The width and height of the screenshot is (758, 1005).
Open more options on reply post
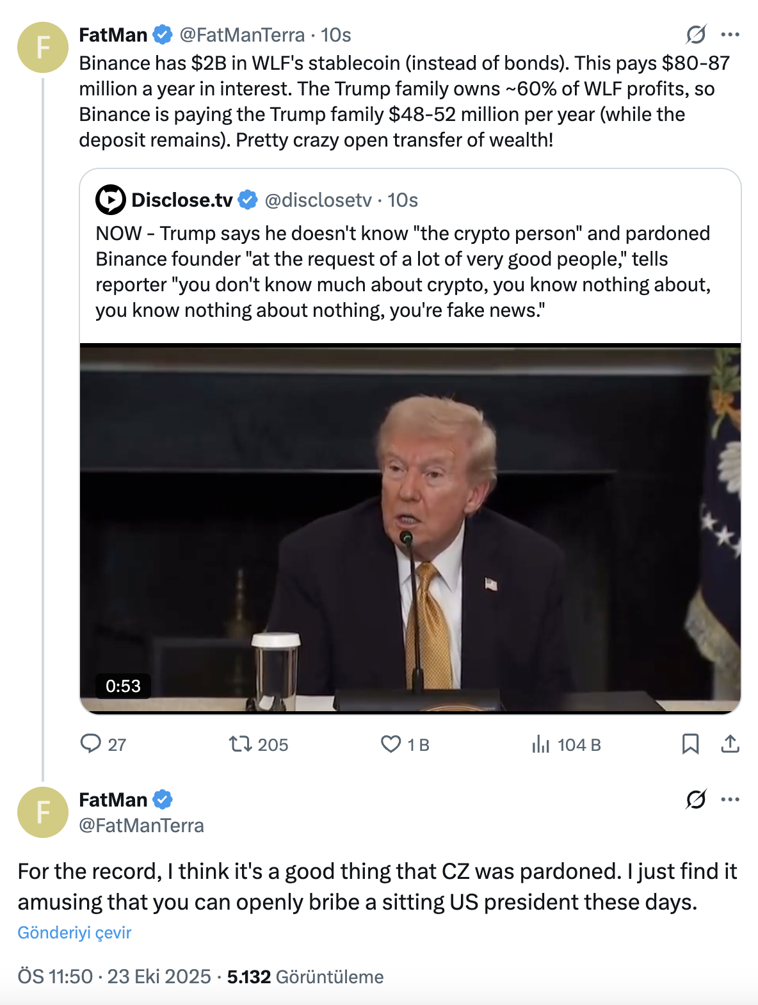730,800
